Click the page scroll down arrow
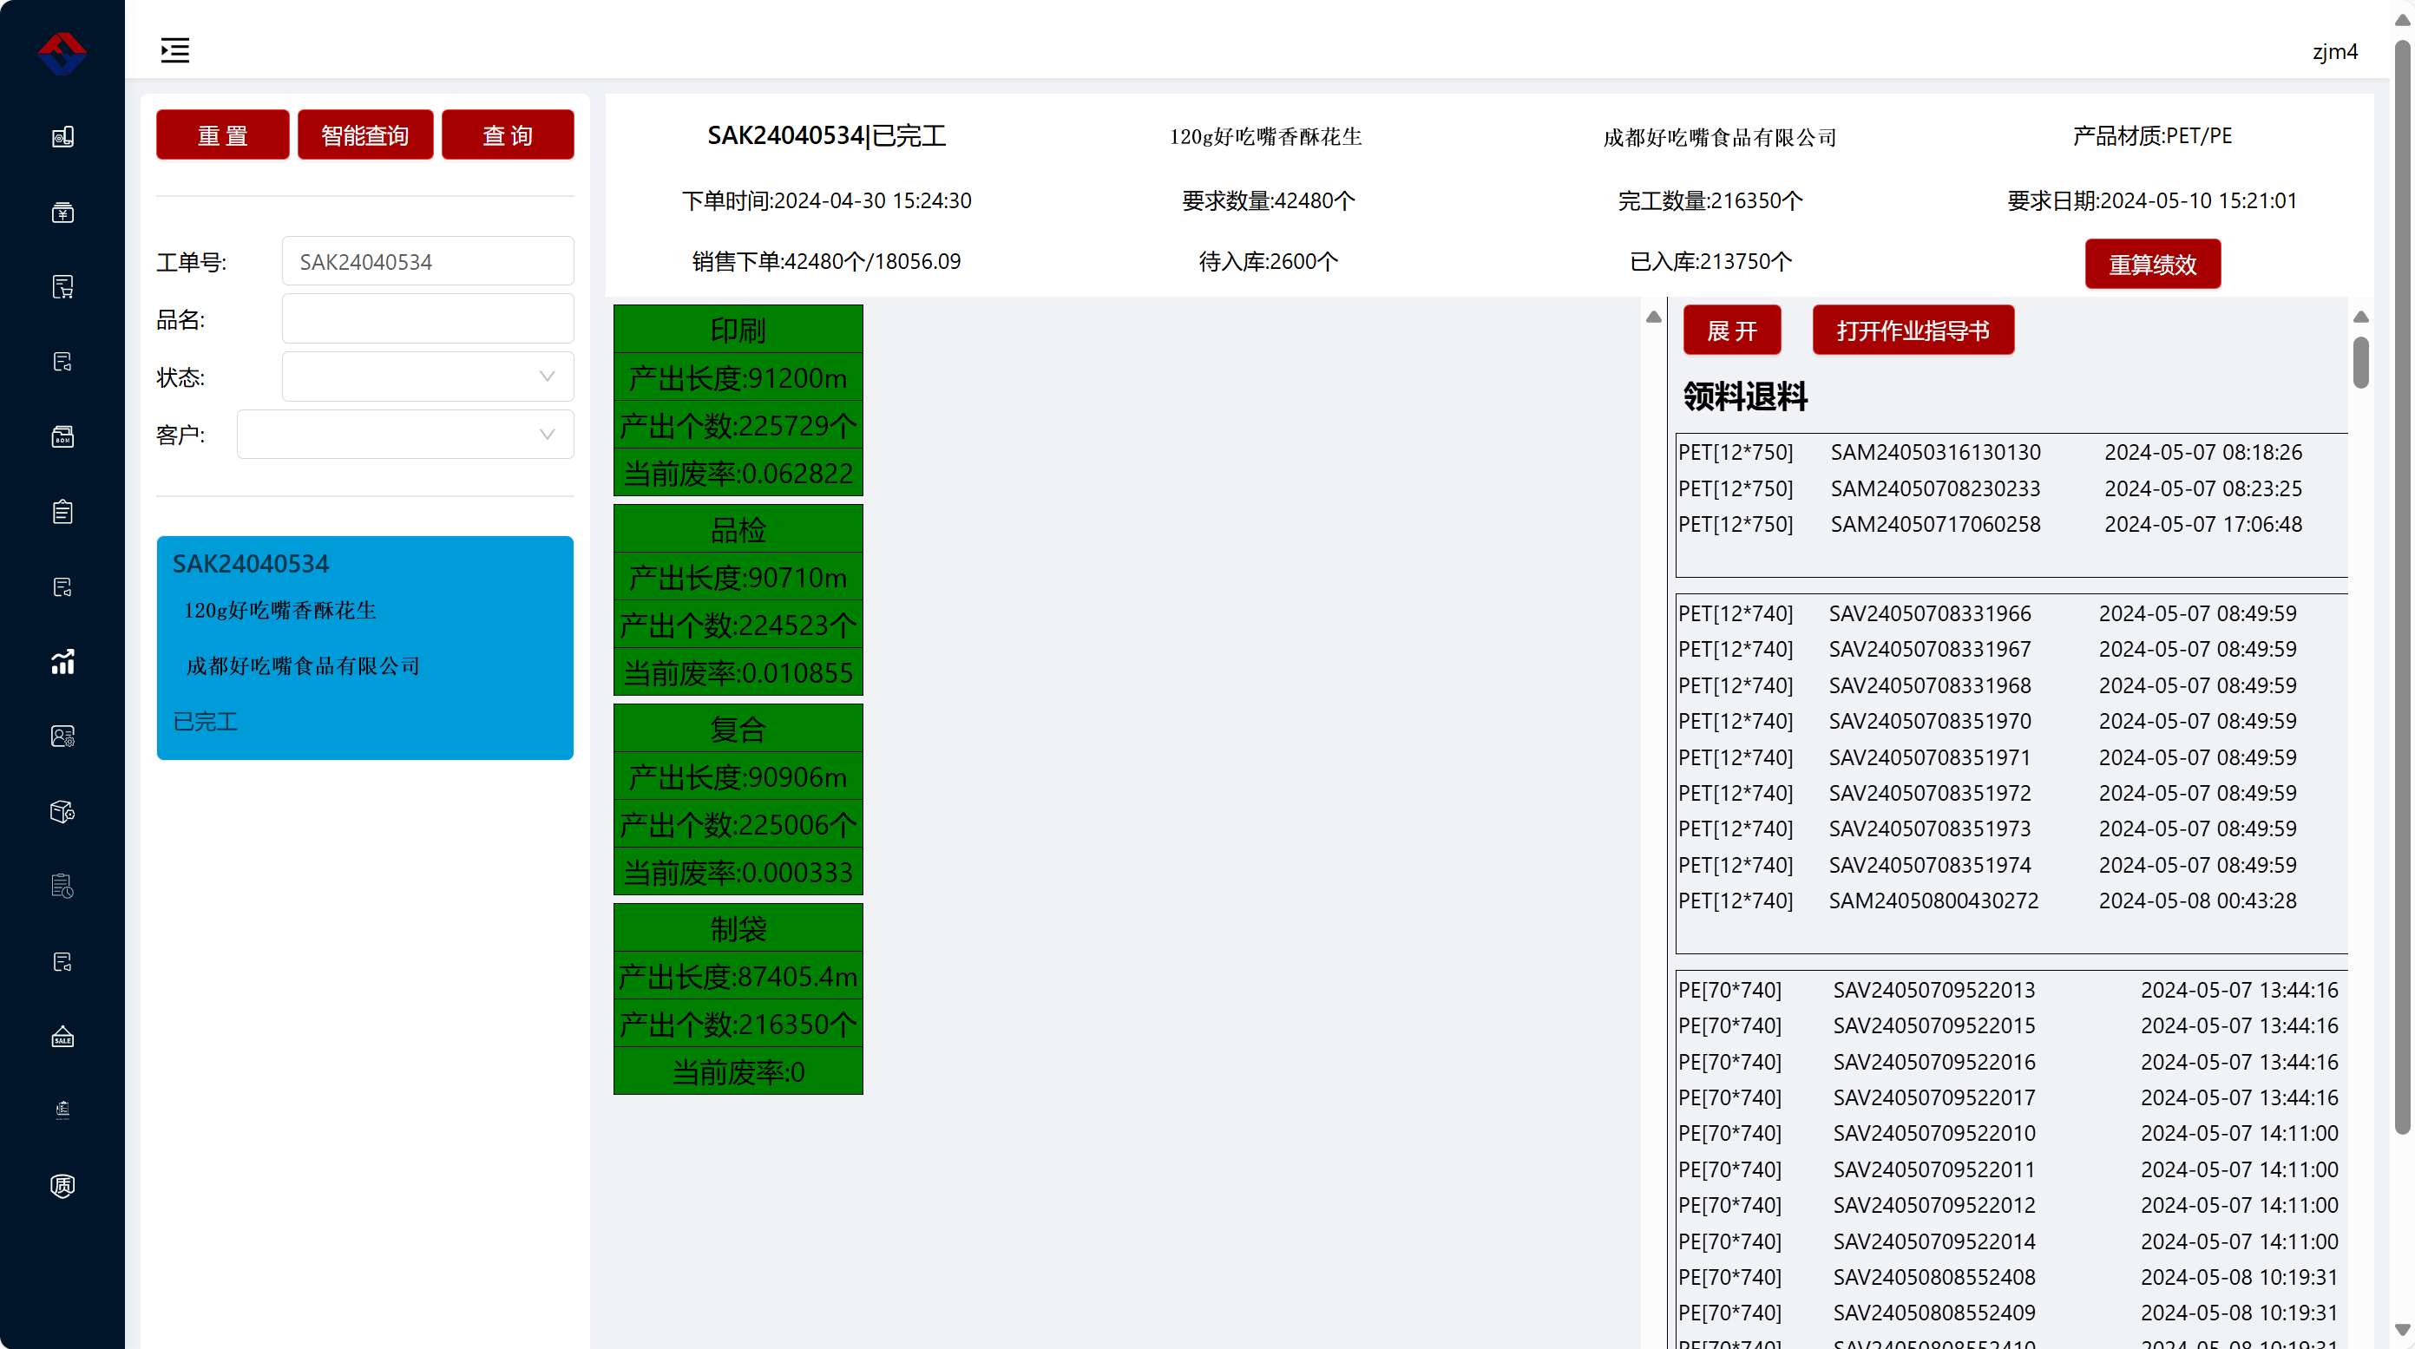 [2402, 1330]
